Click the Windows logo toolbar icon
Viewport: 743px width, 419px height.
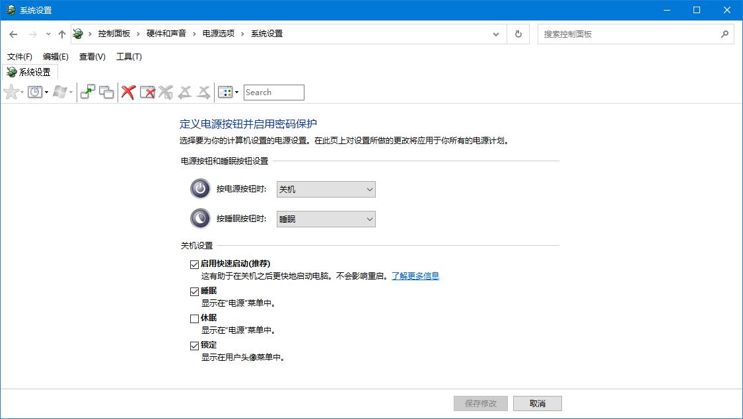tap(59, 92)
